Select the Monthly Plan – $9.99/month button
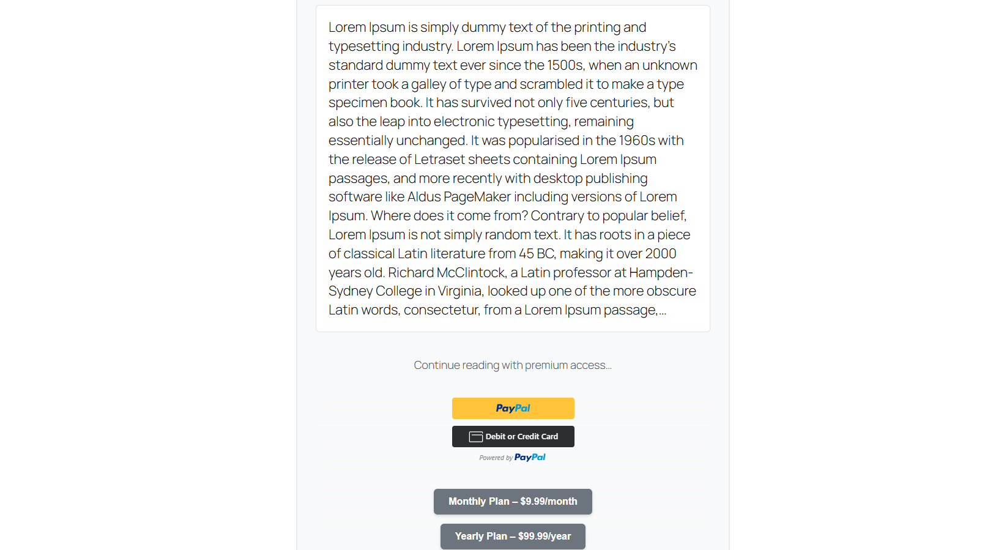Image resolution: width=1004 pixels, height=550 pixels. pos(513,502)
